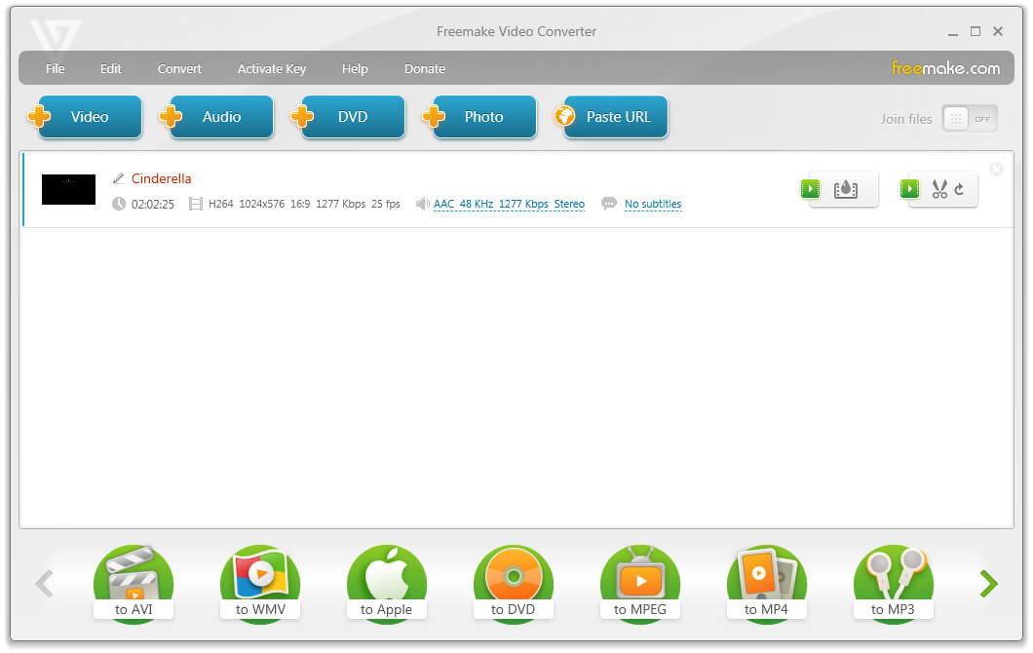This screenshot has height=653, width=1033.
Task: Open the Convert menu
Action: point(179,68)
